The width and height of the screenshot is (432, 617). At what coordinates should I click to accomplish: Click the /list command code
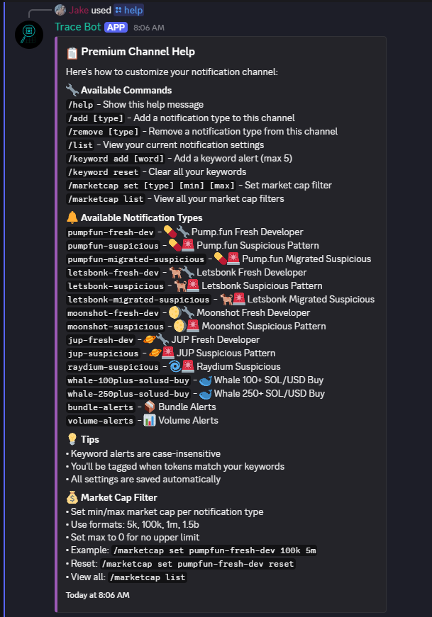[80, 145]
